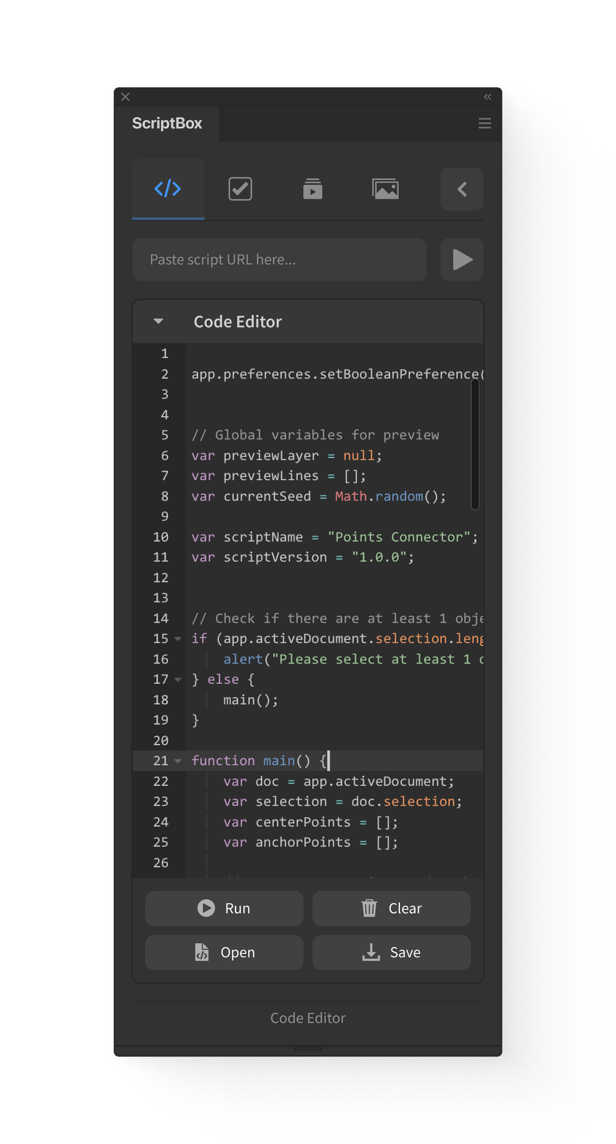
Task: Clear the code editor contents
Action: (x=391, y=908)
